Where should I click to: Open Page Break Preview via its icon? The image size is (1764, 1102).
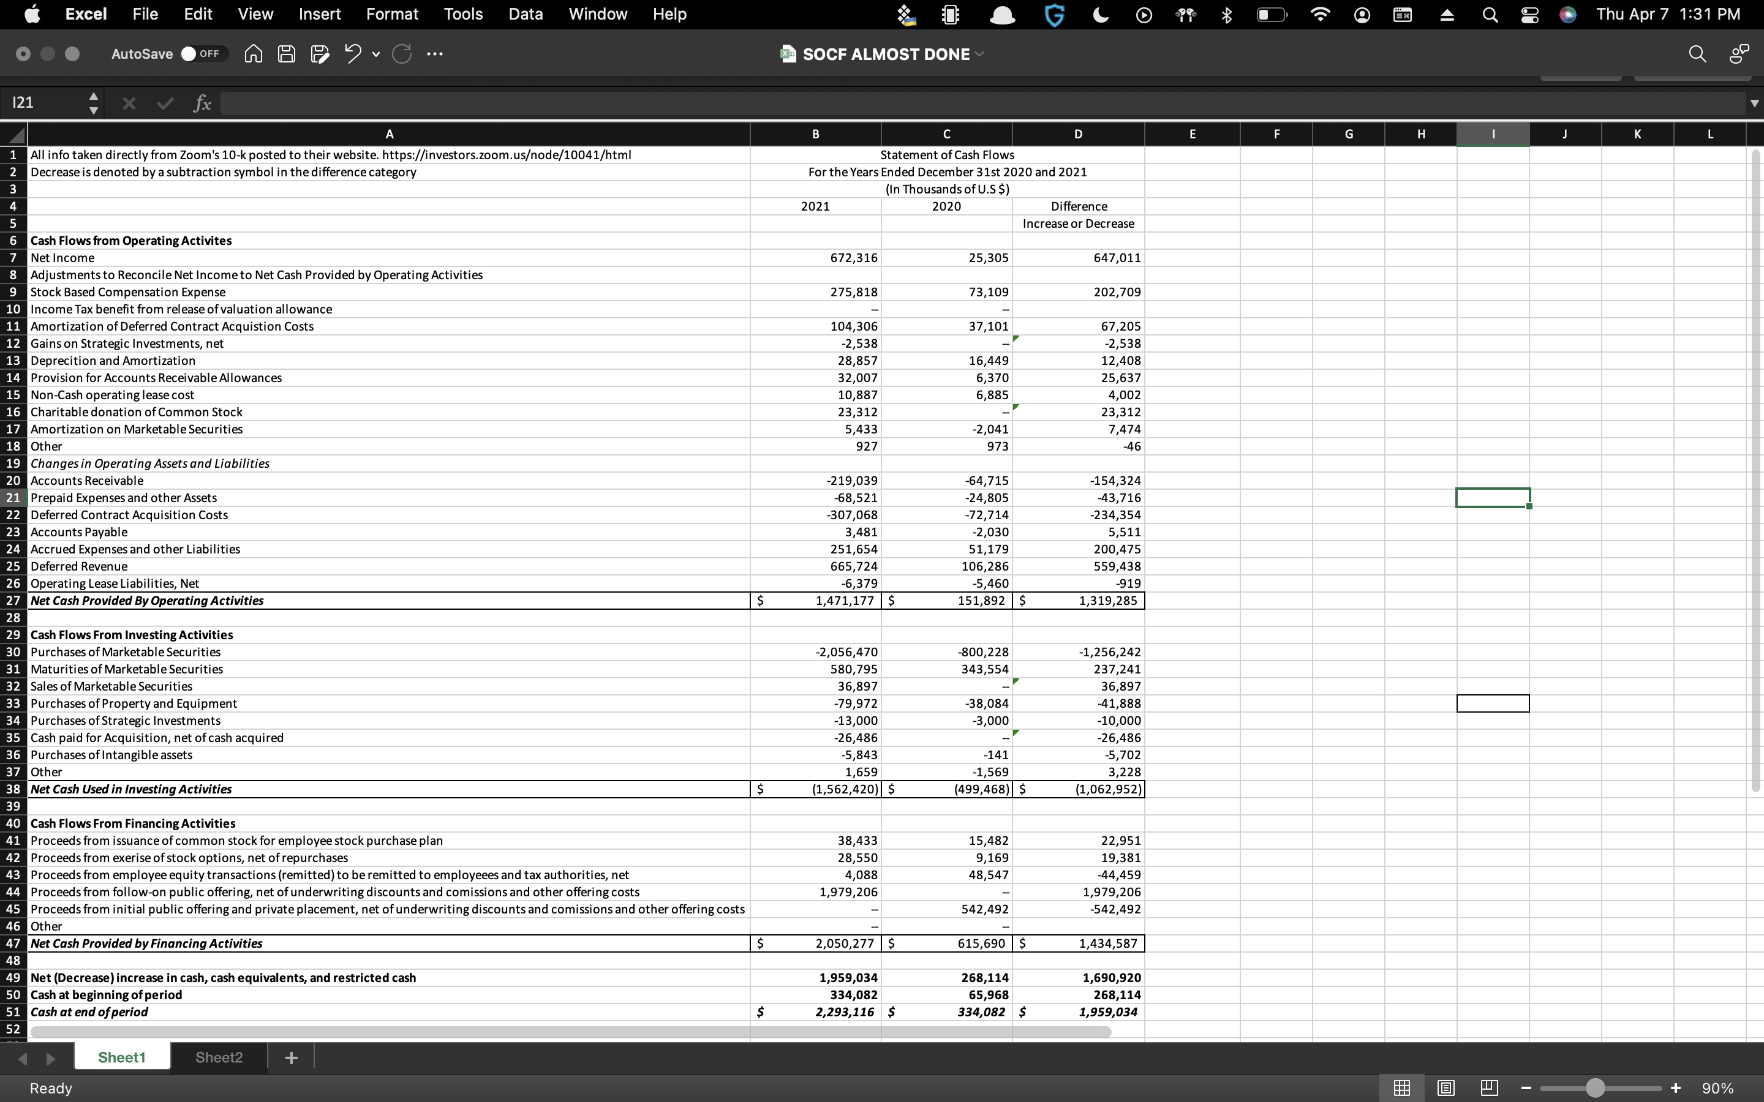point(1488,1087)
